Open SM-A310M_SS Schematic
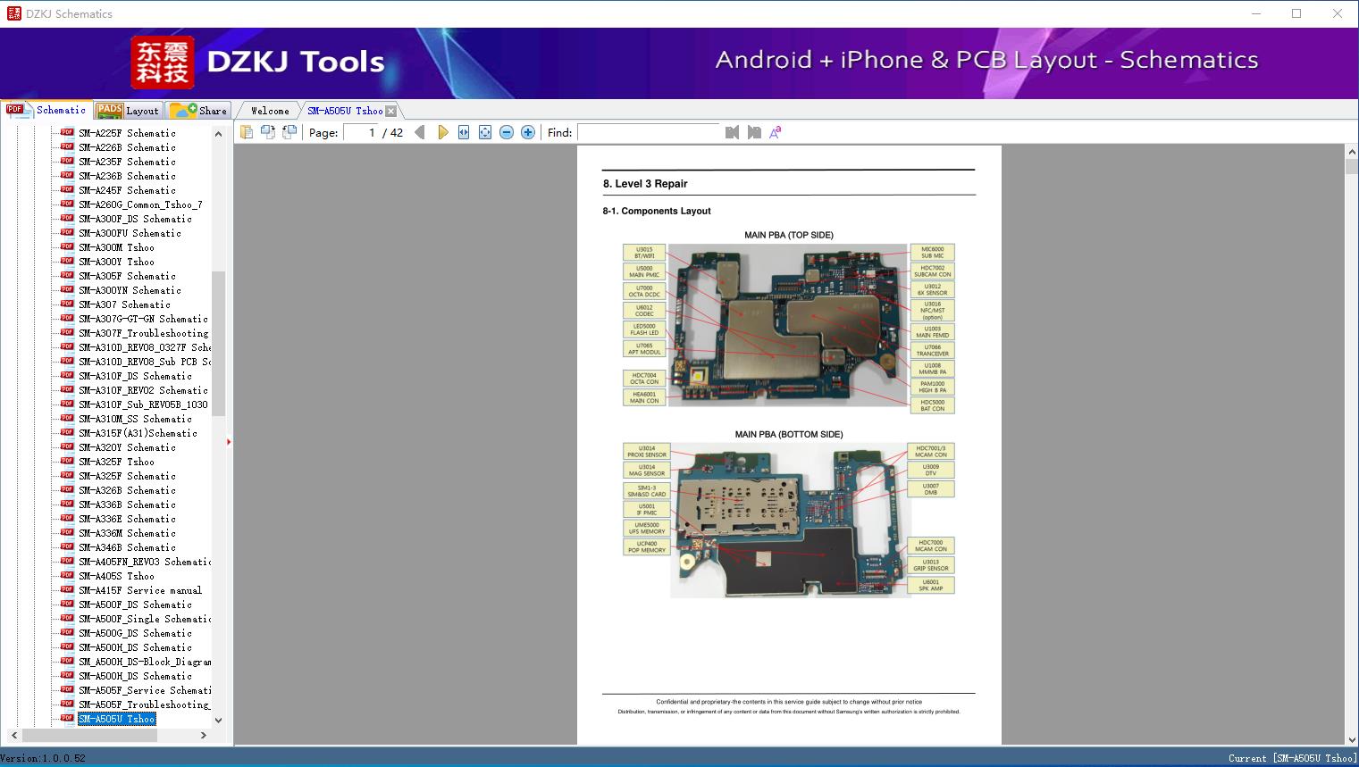Image resolution: width=1359 pixels, height=767 pixels. [135, 419]
